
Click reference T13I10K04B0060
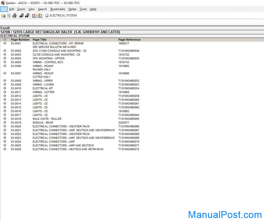pos(129,100)
